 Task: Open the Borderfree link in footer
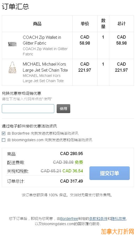69,219
